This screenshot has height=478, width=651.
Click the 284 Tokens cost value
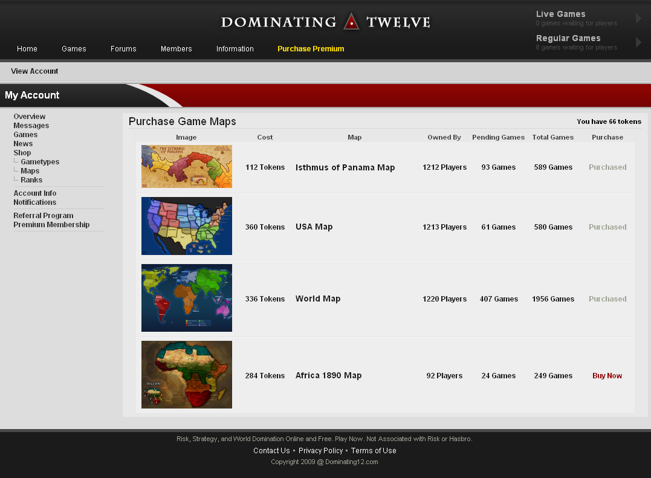coord(265,375)
